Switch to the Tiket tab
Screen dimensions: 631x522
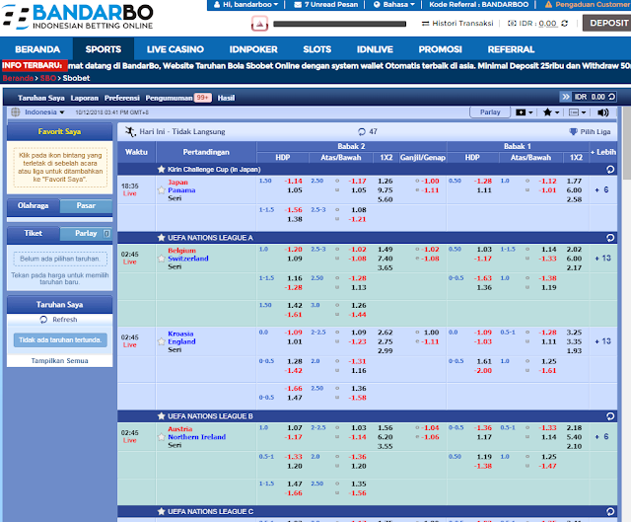[x=33, y=233]
